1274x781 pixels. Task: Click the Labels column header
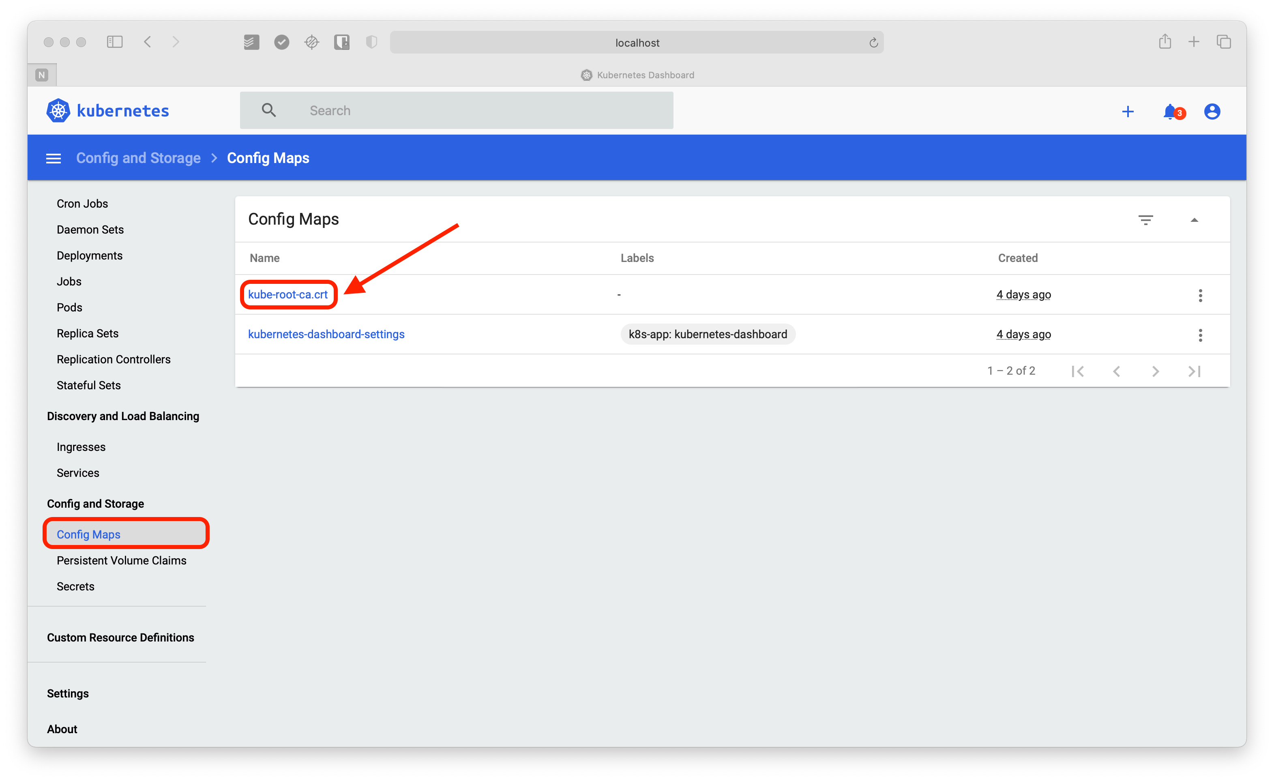coord(637,258)
